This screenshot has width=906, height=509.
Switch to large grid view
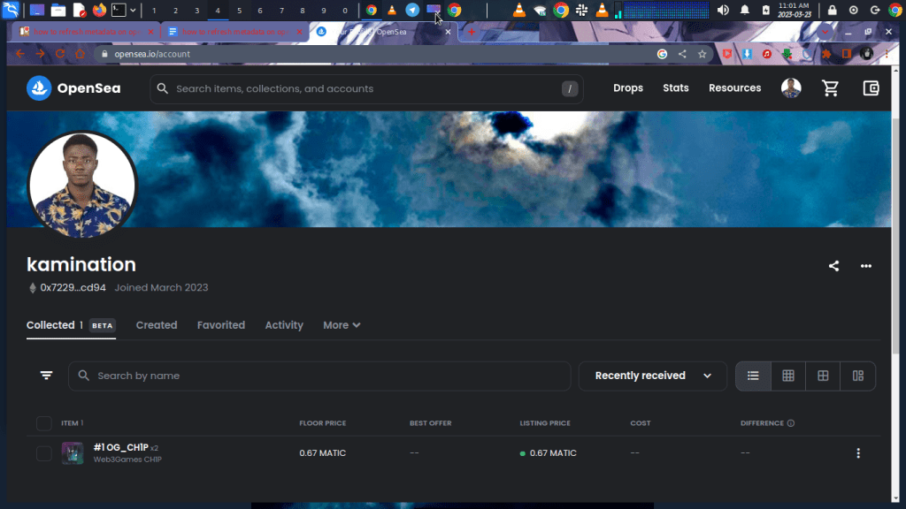tap(823, 376)
